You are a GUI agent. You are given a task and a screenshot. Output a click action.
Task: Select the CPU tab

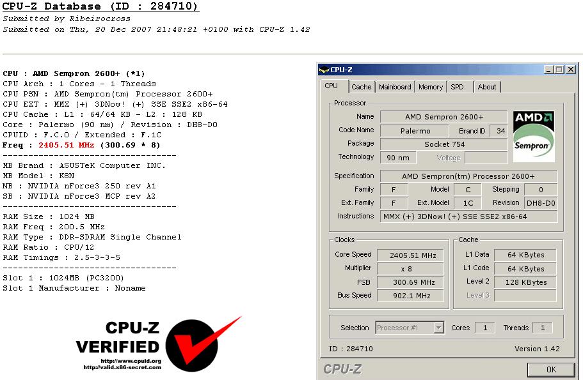point(331,86)
